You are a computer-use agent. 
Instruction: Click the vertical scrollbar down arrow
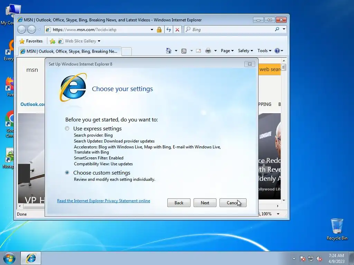(284, 200)
